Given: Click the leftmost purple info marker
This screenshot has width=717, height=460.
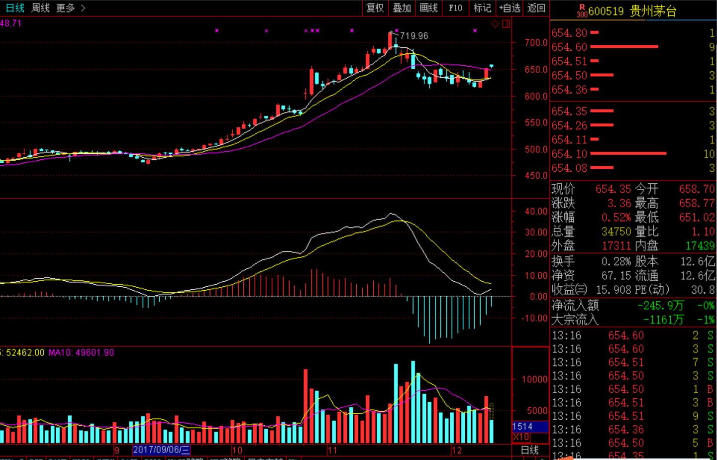Looking at the screenshot, I should click(x=217, y=31).
